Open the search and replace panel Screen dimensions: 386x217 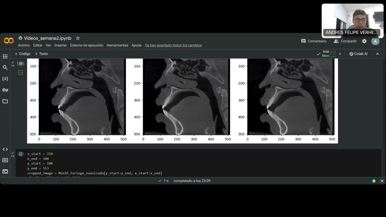pyautogui.click(x=5, y=68)
